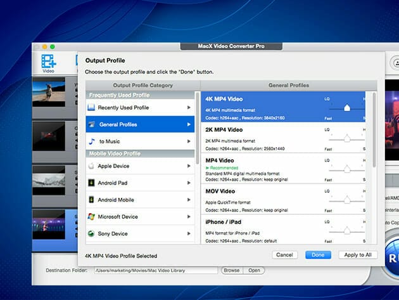
Task: Click the Android Pad icon
Action: [x=92, y=183]
